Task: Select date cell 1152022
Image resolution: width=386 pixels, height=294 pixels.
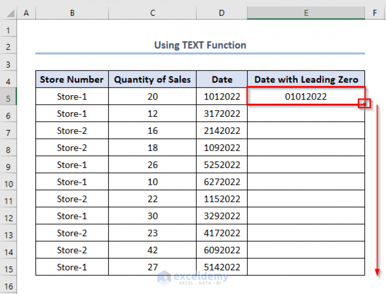Action: pyautogui.click(x=222, y=199)
